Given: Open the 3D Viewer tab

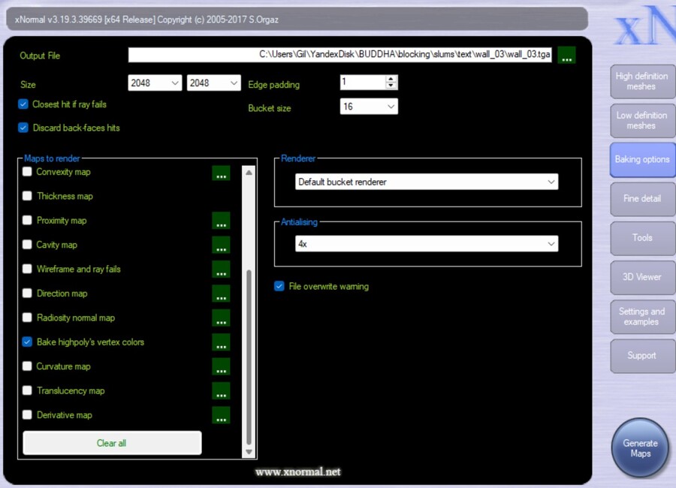Looking at the screenshot, I should coord(642,277).
